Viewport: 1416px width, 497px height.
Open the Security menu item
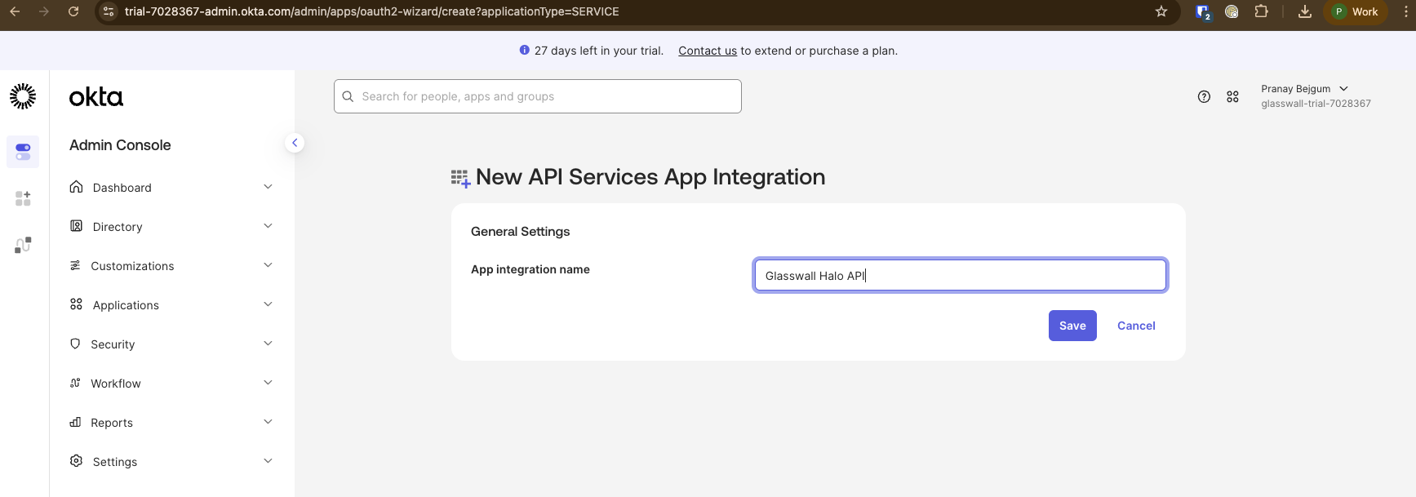(171, 344)
